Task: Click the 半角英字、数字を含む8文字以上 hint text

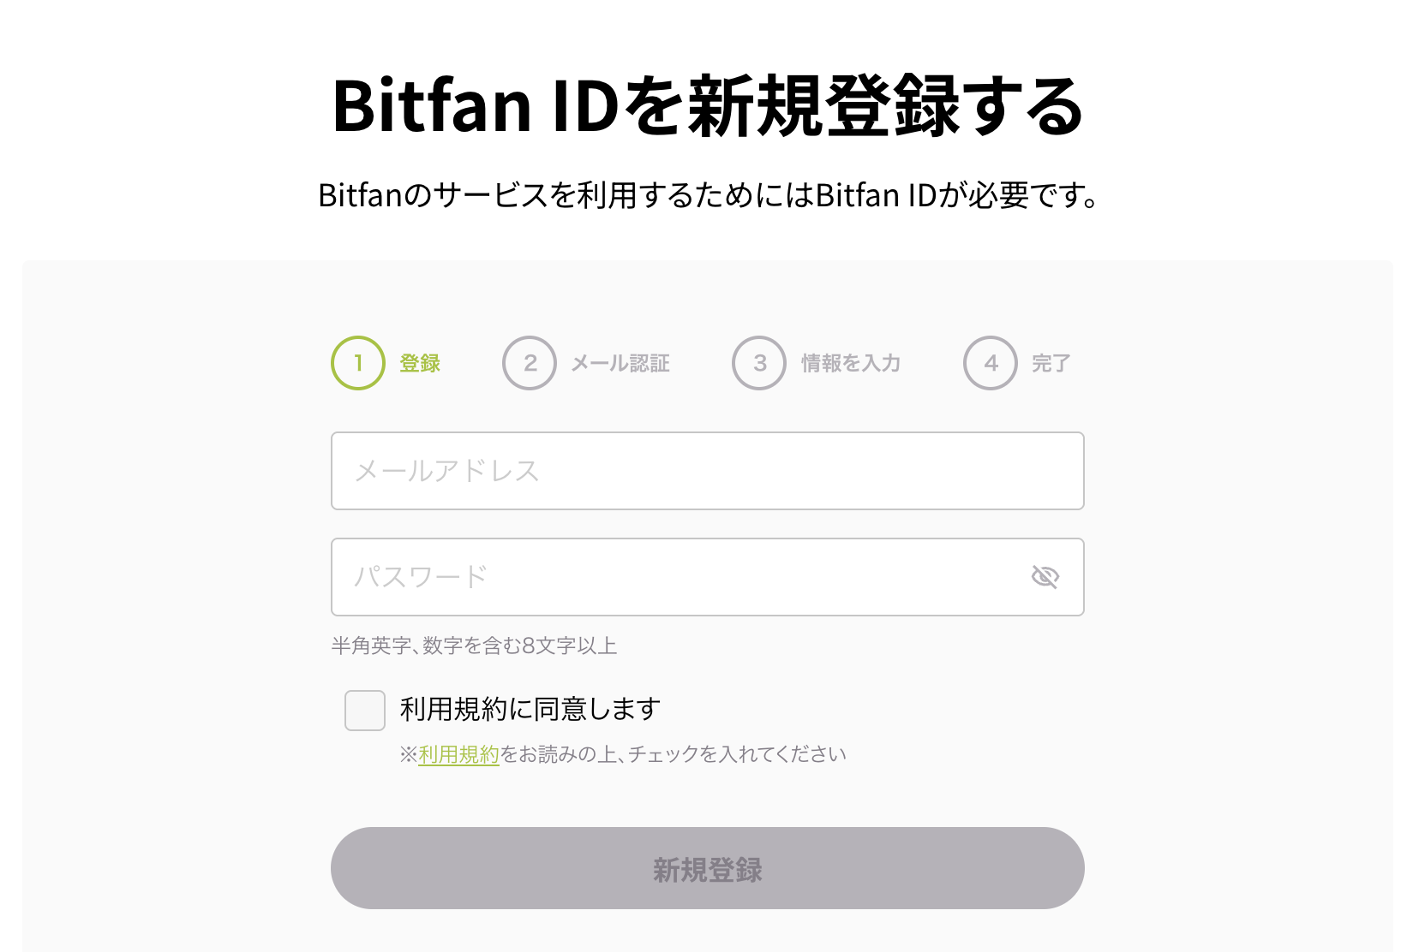Action: 474,646
